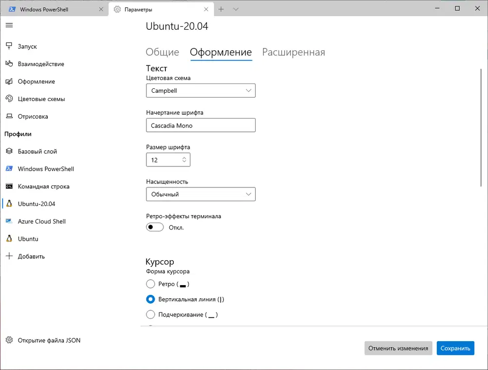488x370 pixels.
Task: Click the PowerShell icon in the first tab
Action: 12,9
